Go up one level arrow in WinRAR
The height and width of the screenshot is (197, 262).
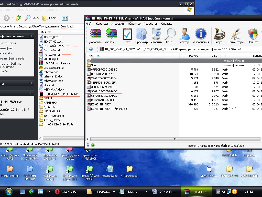[91, 49]
